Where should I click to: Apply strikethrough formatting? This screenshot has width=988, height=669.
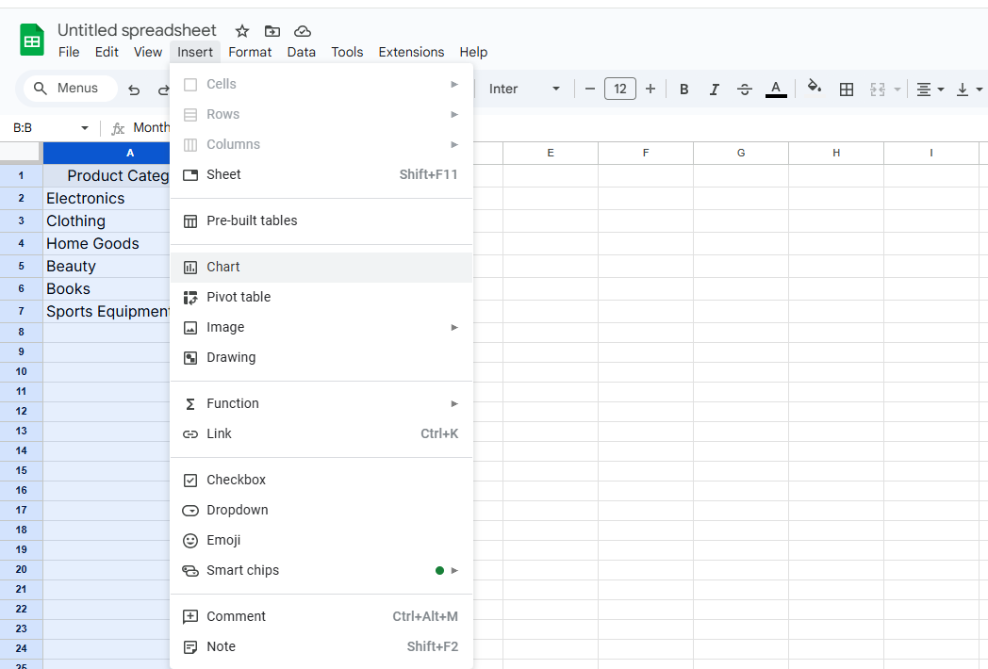pyautogui.click(x=745, y=89)
